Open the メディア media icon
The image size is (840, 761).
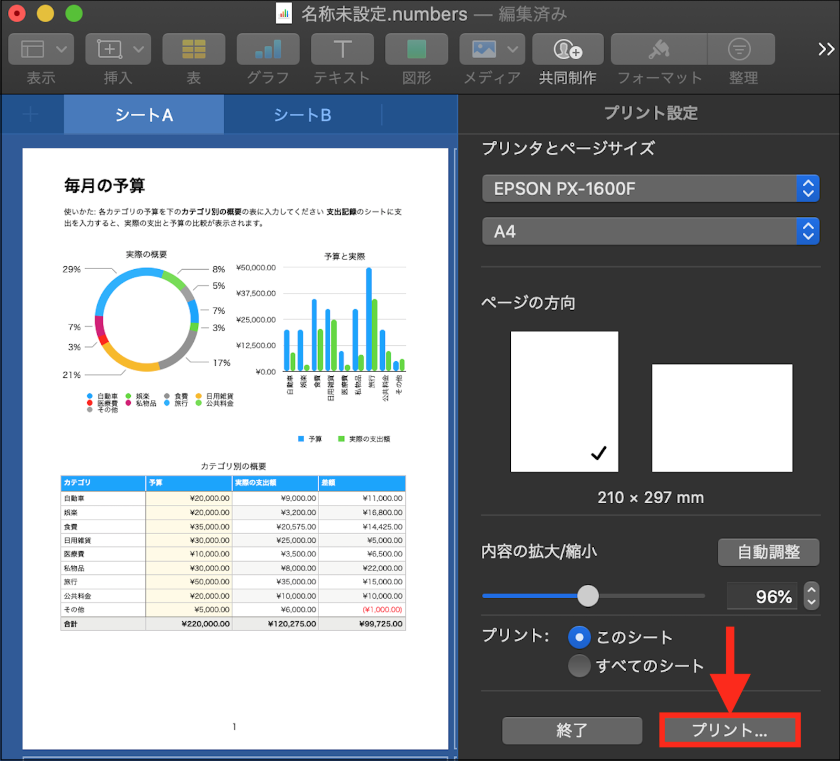tap(491, 49)
